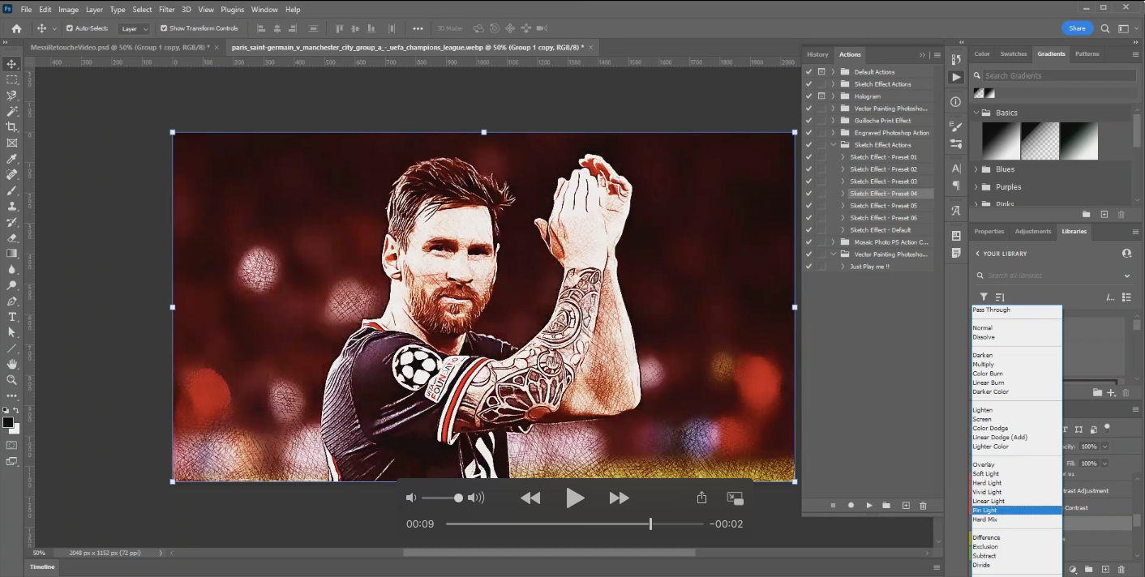This screenshot has height=577, width=1145.
Task: Click the play button on video overlay
Action: (575, 498)
